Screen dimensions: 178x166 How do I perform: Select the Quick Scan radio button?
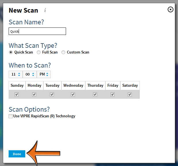coord(11,52)
